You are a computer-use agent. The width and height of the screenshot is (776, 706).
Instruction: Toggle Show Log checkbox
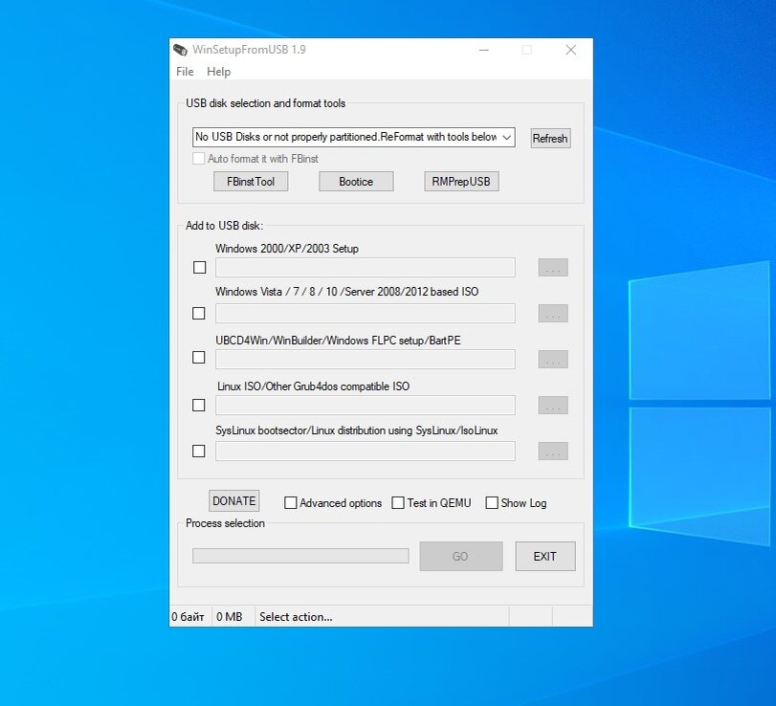[492, 503]
